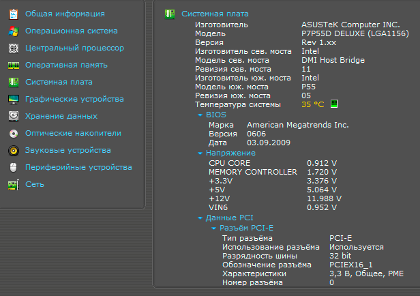Click the Rev 1.xx version value
Viewport: 420px width, 296px height.
[318, 42]
